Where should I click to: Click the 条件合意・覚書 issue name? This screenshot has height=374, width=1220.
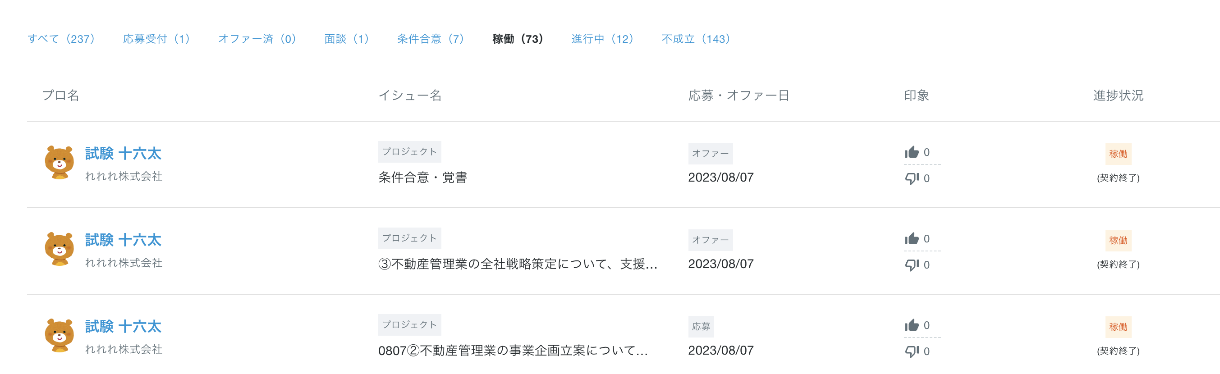tap(422, 178)
